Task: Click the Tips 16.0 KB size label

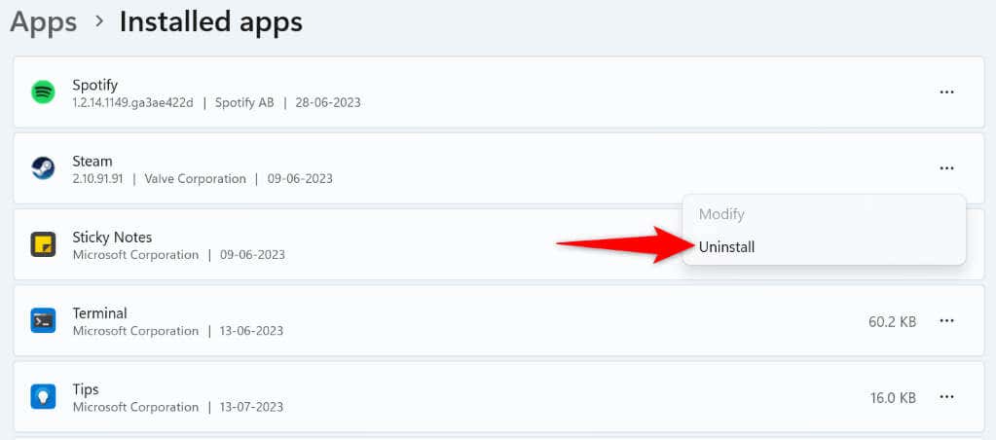Action: click(893, 398)
